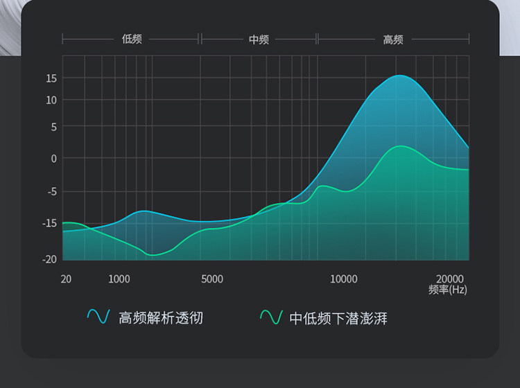The height and width of the screenshot is (388, 520).
Task: Click the blue curve's highest peak
Action: (x=400, y=76)
